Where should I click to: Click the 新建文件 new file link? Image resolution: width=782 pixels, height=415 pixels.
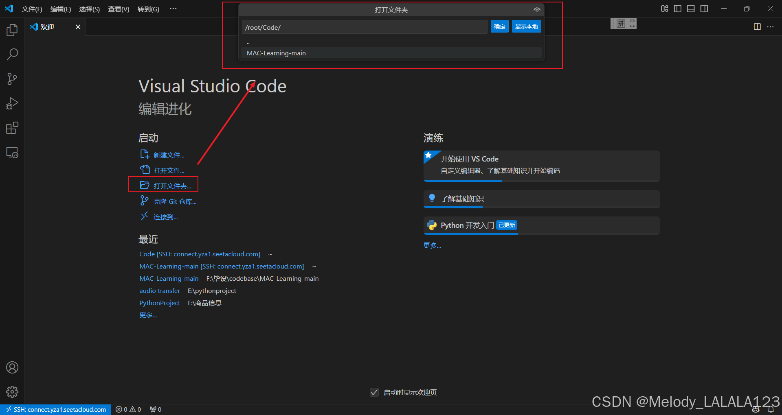tap(169, 155)
